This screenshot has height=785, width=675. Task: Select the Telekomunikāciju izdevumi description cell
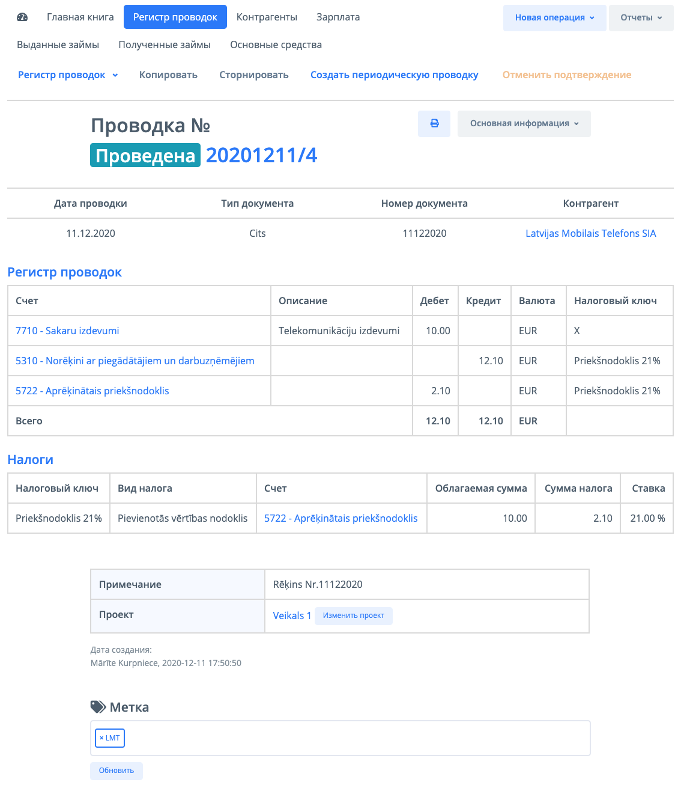[x=342, y=331]
